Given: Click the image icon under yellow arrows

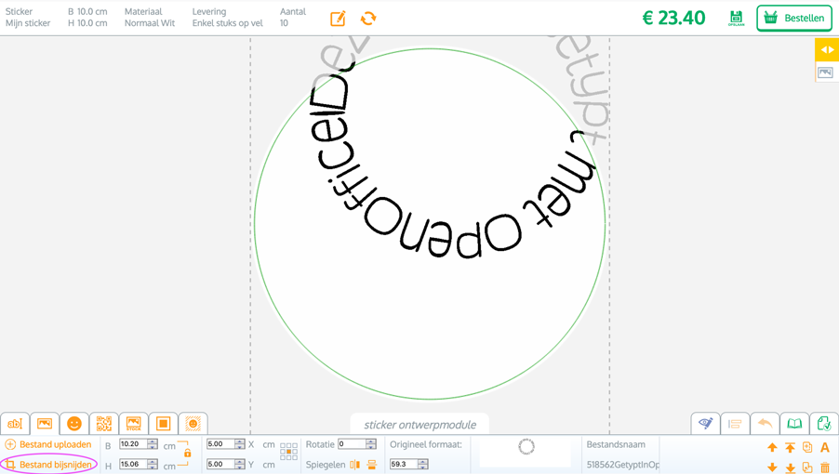Looking at the screenshot, I should click(x=825, y=72).
